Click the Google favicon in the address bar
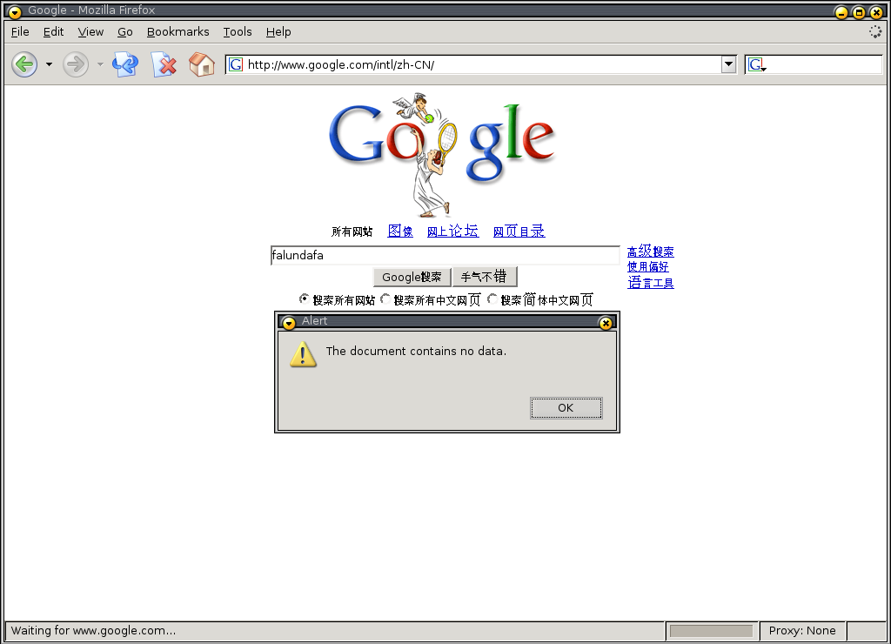Viewport: 891px width, 644px height. (236, 64)
